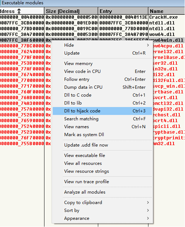The width and height of the screenshot is (185, 227).
Task: Select View all resources
Action: pyautogui.click(x=102, y=163)
